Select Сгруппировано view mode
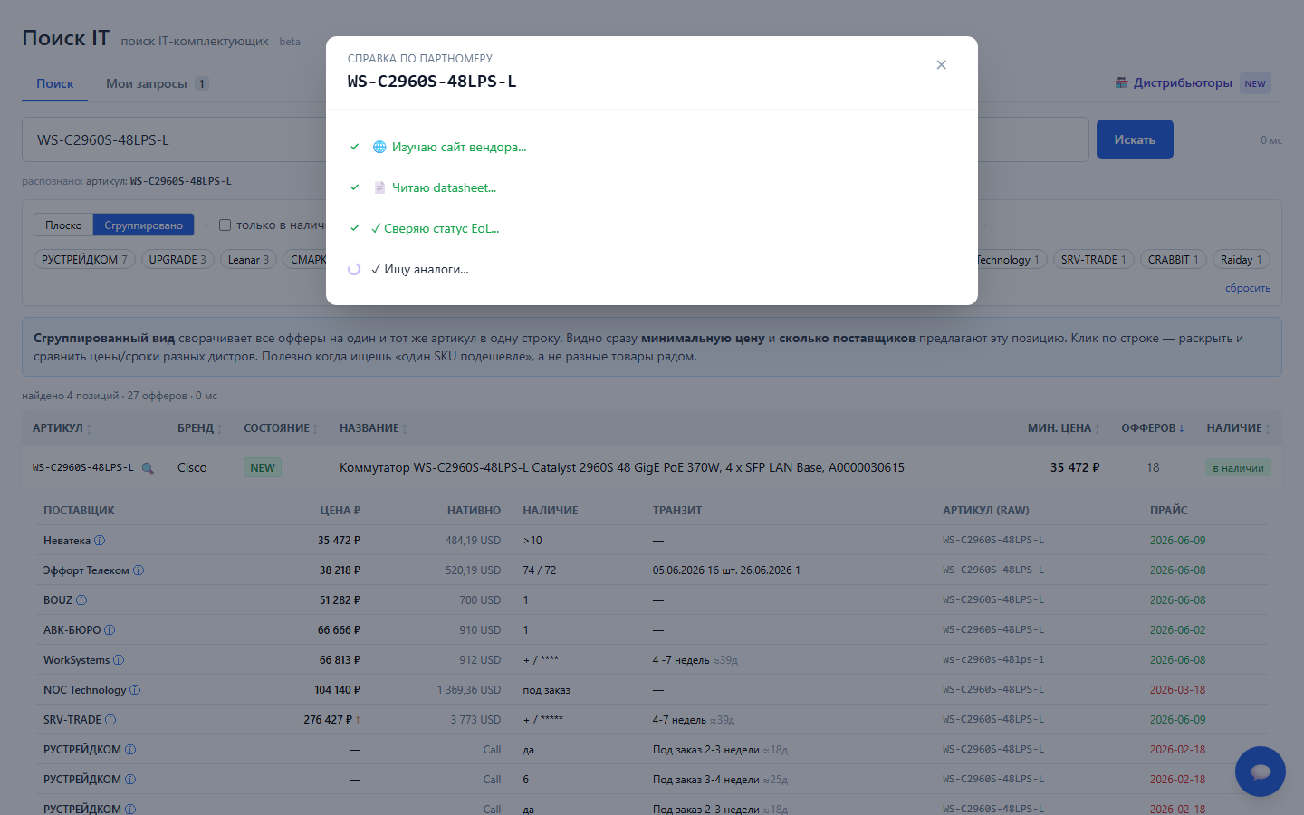Screen dimensions: 1304x815 point(143,225)
